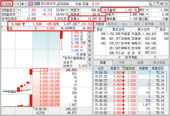Click the vertical 기 button
The width and height of the screenshot is (170, 116).
point(90,65)
